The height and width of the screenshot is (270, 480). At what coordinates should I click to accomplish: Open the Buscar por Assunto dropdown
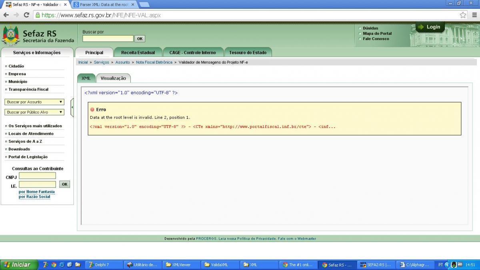(34, 102)
